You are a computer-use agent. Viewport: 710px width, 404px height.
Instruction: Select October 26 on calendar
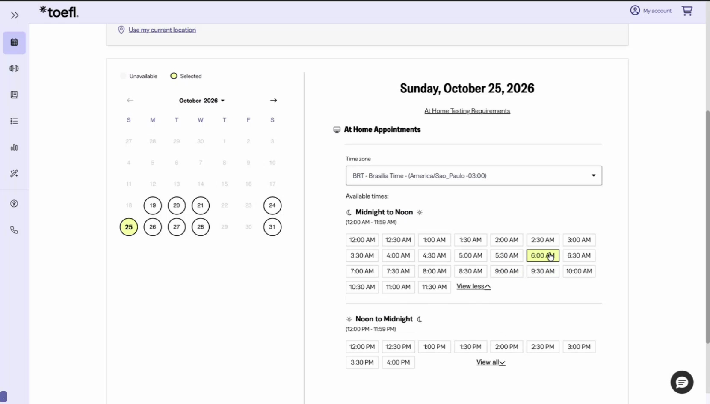pyautogui.click(x=153, y=227)
